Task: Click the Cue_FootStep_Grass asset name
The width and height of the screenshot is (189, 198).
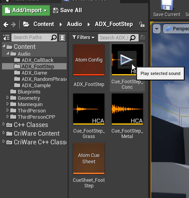Action: click(89, 134)
